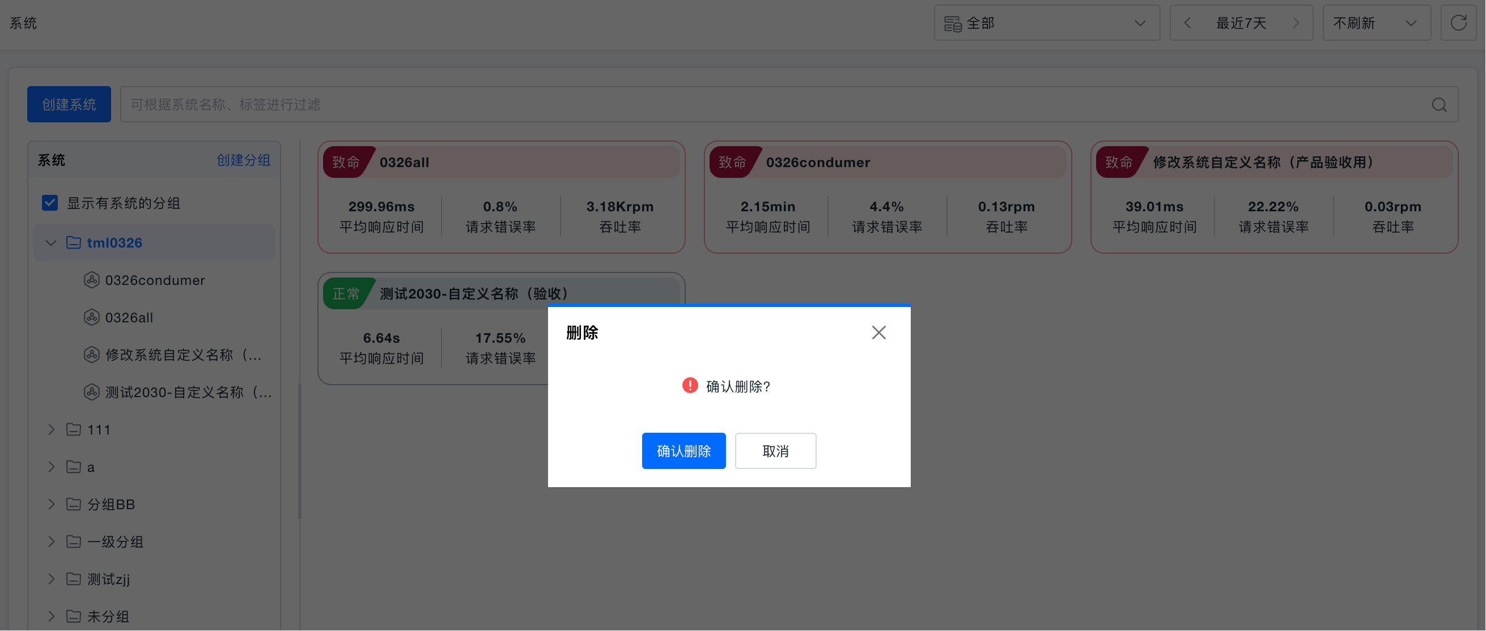1486x631 pixels.
Task: Click the 0.13rpm throughput value
Action: click(x=1006, y=206)
